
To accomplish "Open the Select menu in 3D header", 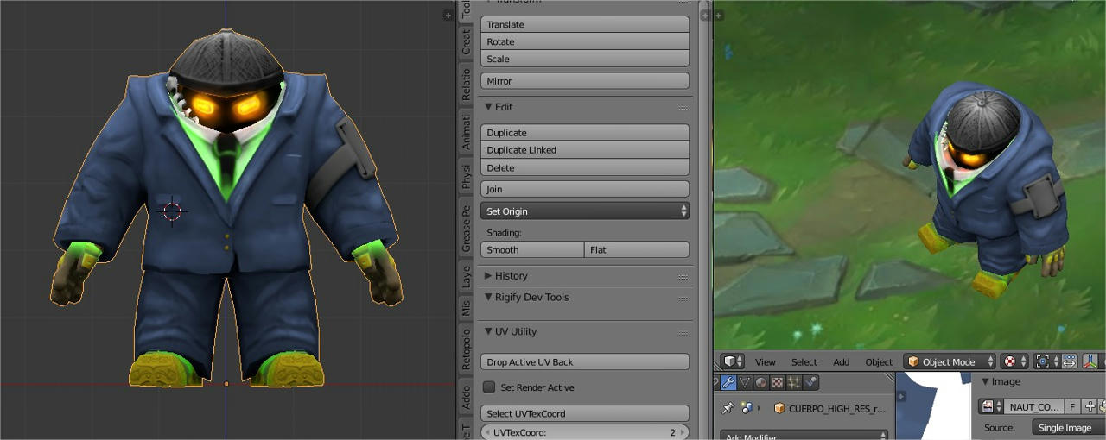I will tap(804, 362).
